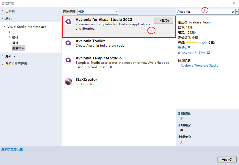This screenshot has width=239, height=165.
Task: Click the 计划安装 label
Action: [x=184, y=113]
